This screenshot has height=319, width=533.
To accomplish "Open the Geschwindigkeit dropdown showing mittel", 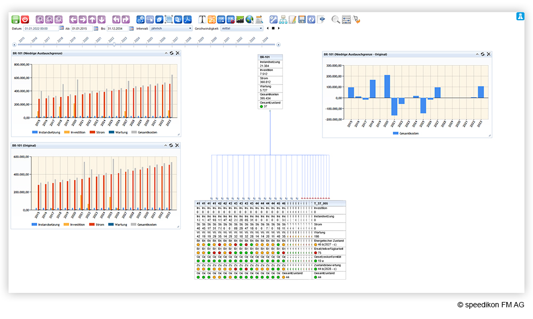I will tap(241, 29).
